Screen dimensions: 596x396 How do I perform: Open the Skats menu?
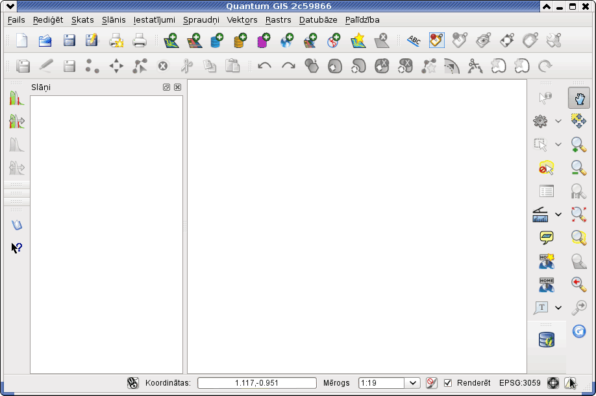point(82,19)
